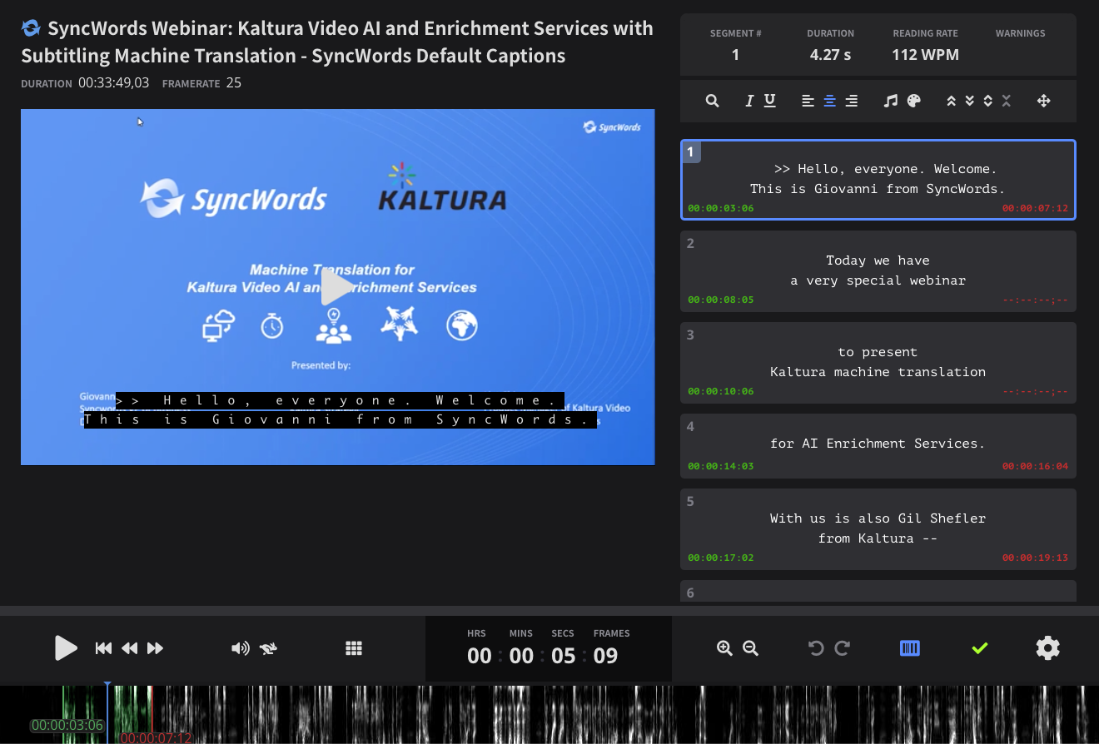Insert a music note symbol into the caption
Image resolution: width=1099 pixels, height=744 pixels.
tap(890, 100)
